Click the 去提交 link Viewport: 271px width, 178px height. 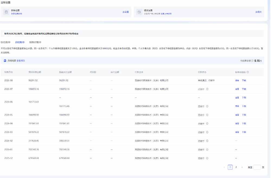click(x=258, y=12)
